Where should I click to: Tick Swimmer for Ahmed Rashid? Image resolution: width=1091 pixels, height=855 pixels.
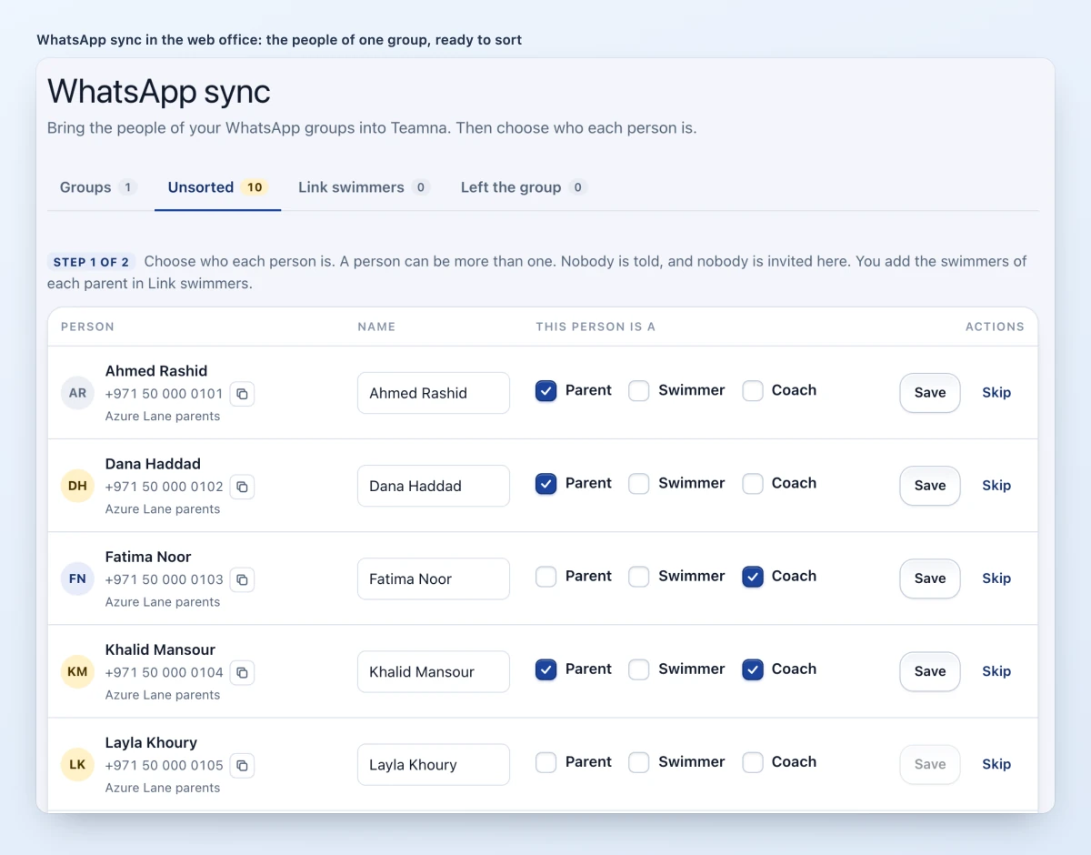(639, 391)
